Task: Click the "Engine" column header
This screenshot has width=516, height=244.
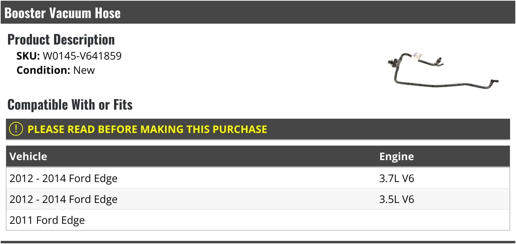Action: tap(396, 156)
